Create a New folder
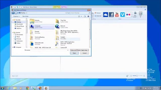Screen dimensions: 161x90 point(25,16)
